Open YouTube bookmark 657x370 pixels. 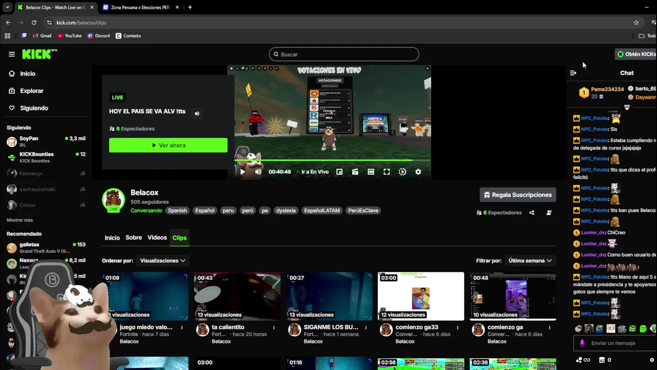pyautogui.click(x=69, y=36)
